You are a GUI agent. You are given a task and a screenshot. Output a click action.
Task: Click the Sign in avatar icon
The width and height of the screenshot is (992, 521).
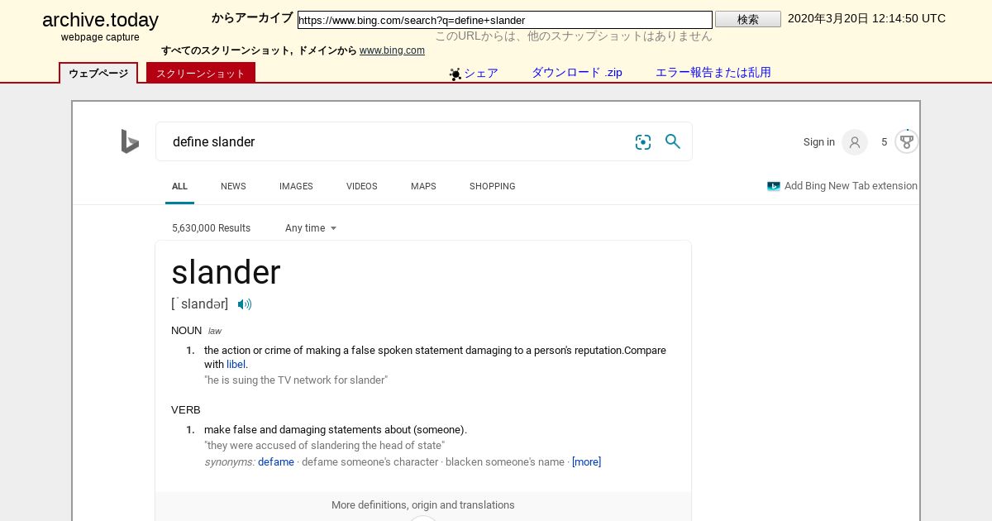[x=855, y=142]
